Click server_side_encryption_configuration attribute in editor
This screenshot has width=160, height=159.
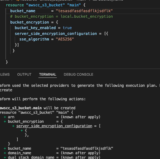point(56,34)
